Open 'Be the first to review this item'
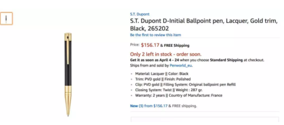The width and height of the screenshot is (284, 125). tap(155, 35)
